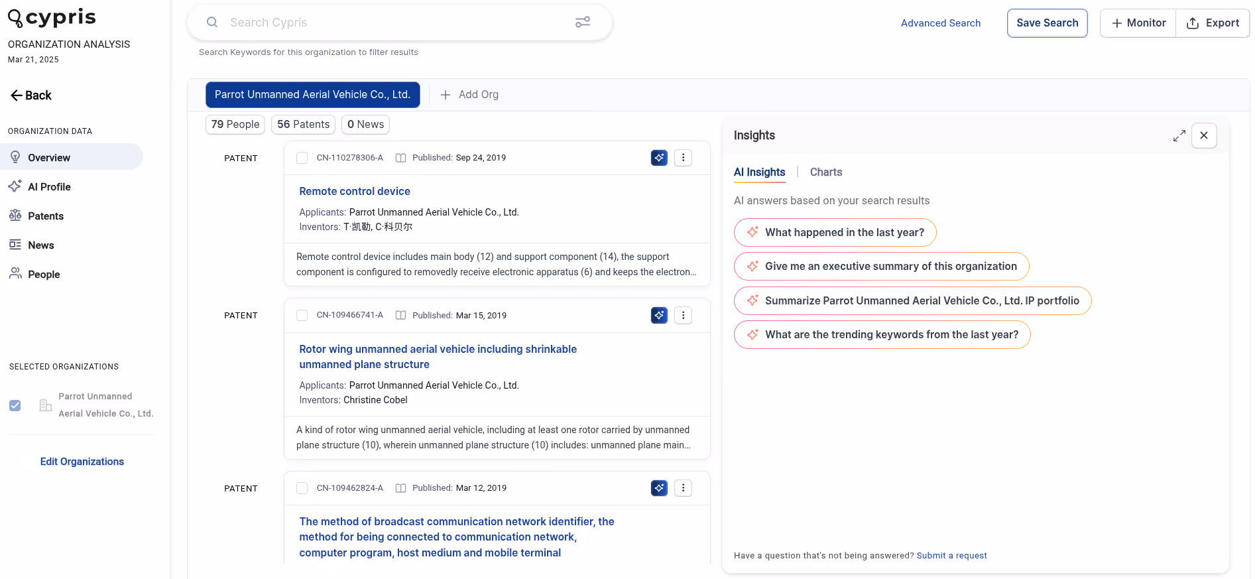
Task: Open more options menu for CN-110278306-A
Action: 683,158
